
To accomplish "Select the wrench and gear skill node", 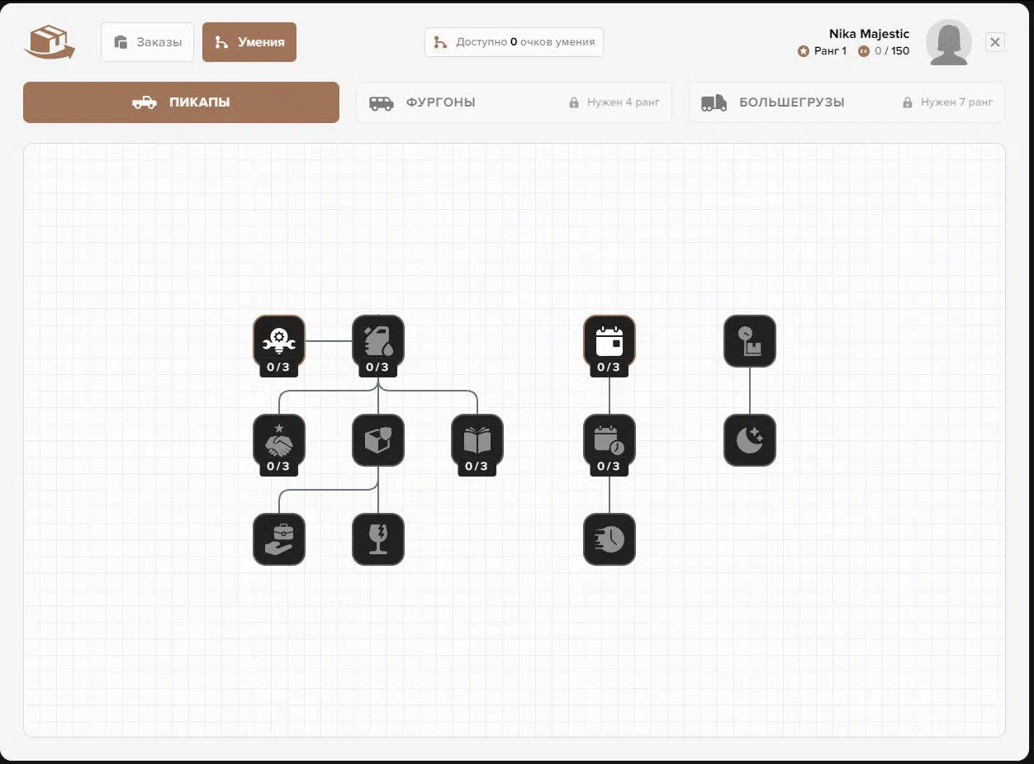I will [x=279, y=341].
